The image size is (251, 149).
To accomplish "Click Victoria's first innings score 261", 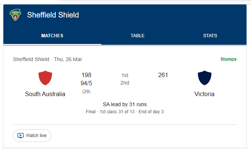I will [x=163, y=75].
